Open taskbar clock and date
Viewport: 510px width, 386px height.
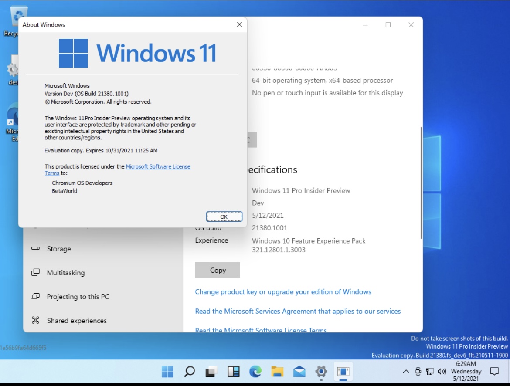click(x=466, y=371)
